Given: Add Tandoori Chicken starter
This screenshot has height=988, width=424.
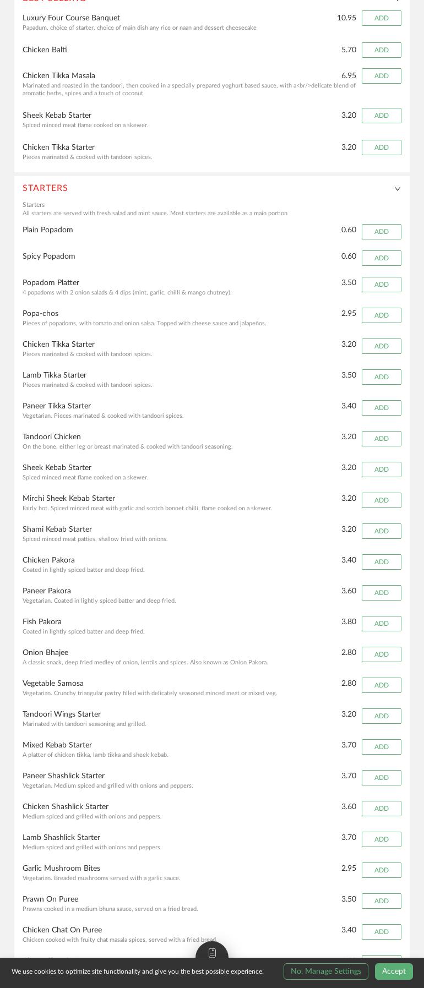Looking at the screenshot, I should pos(381,439).
